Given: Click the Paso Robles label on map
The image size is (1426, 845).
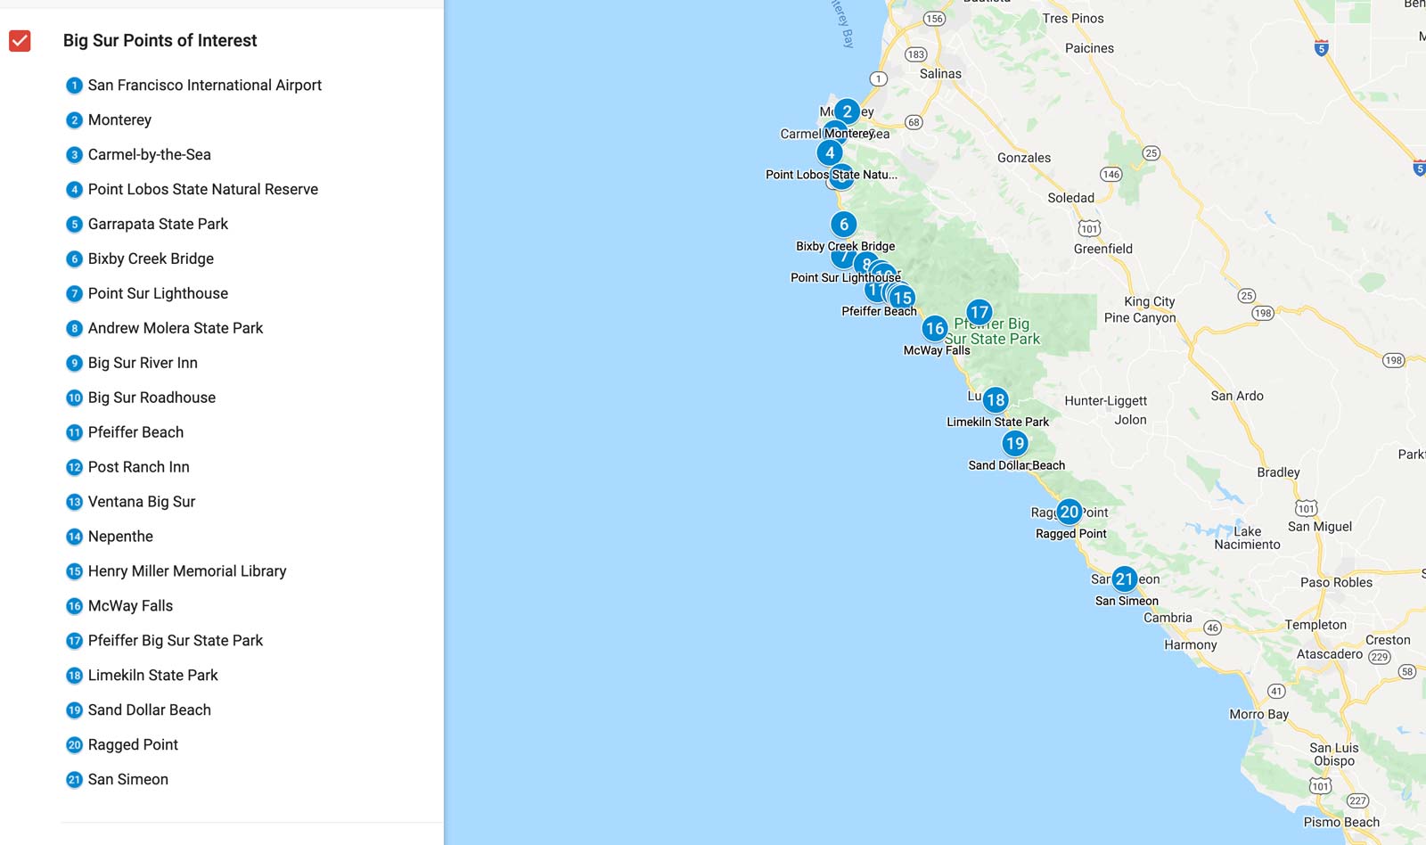Looking at the screenshot, I should point(1335,583).
